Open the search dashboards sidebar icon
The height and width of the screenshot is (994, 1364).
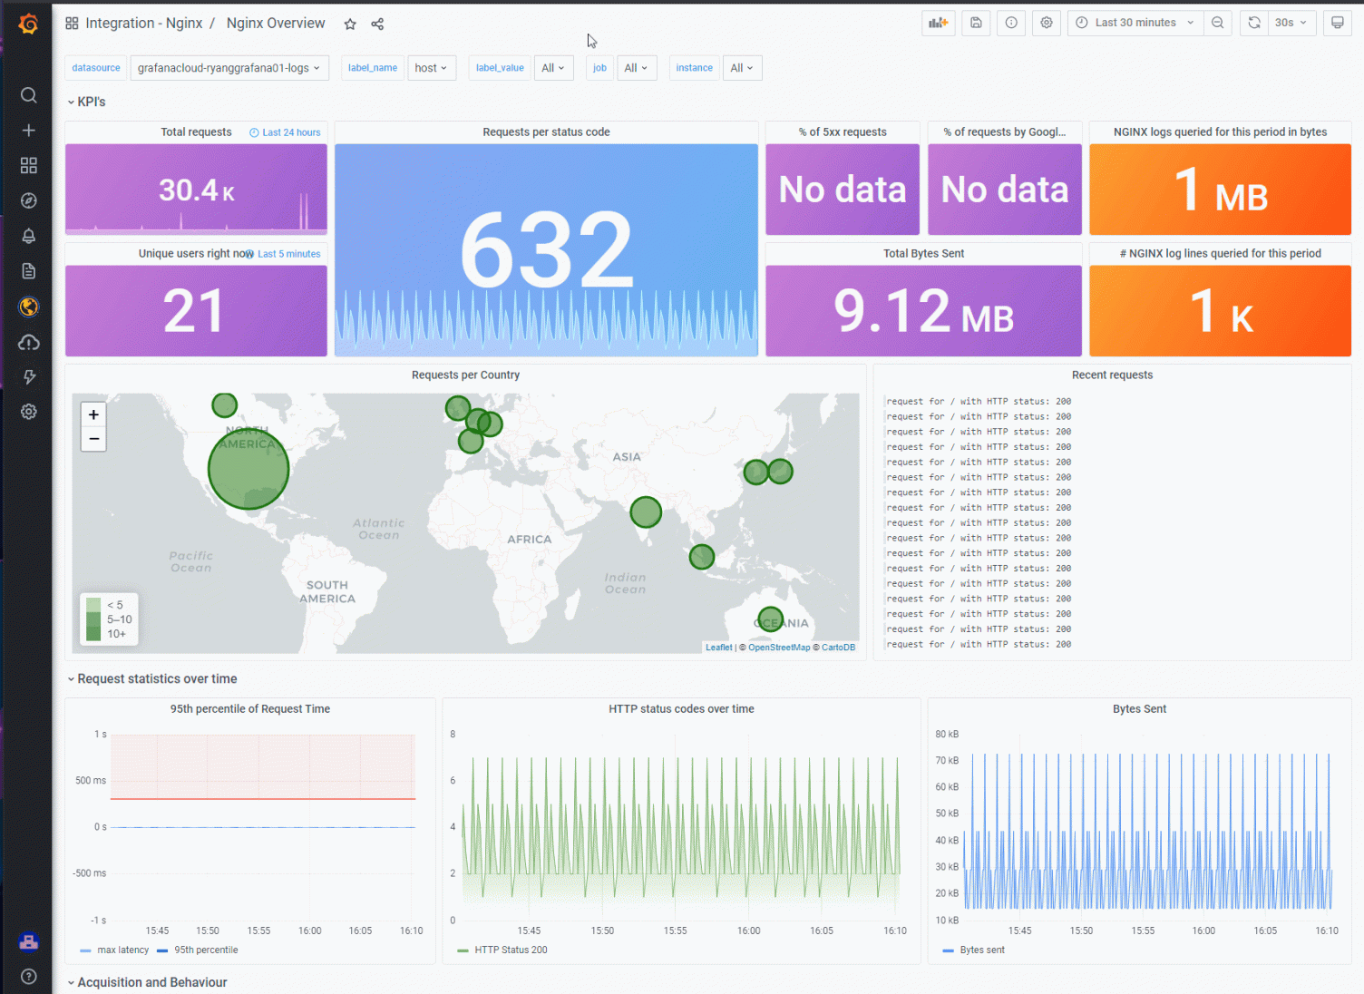coord(29,95)
